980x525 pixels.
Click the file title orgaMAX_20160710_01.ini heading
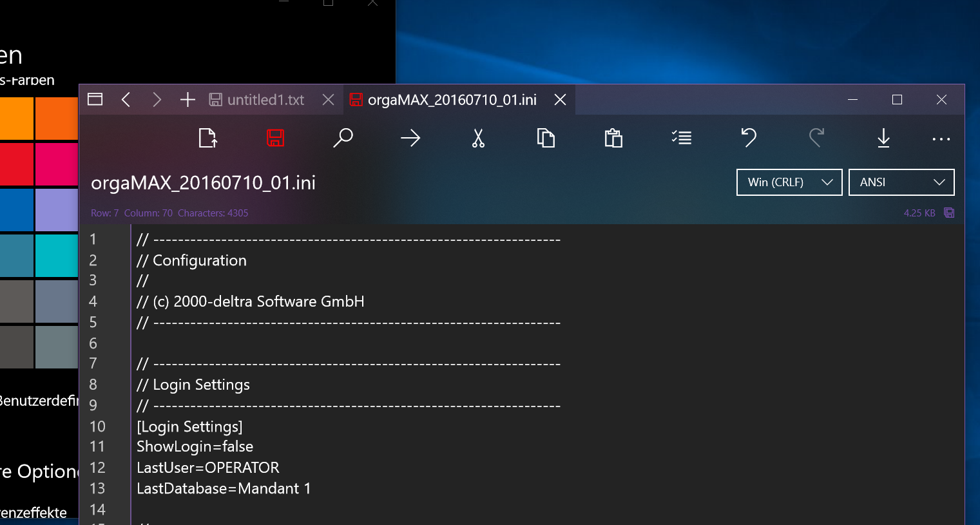(x=203, y=183)
